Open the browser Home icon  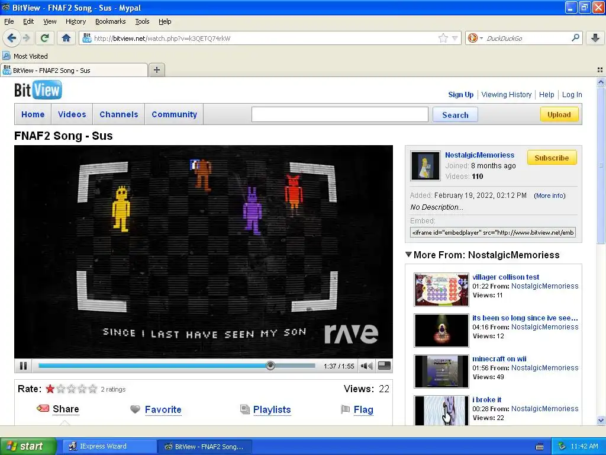point(66,38)
